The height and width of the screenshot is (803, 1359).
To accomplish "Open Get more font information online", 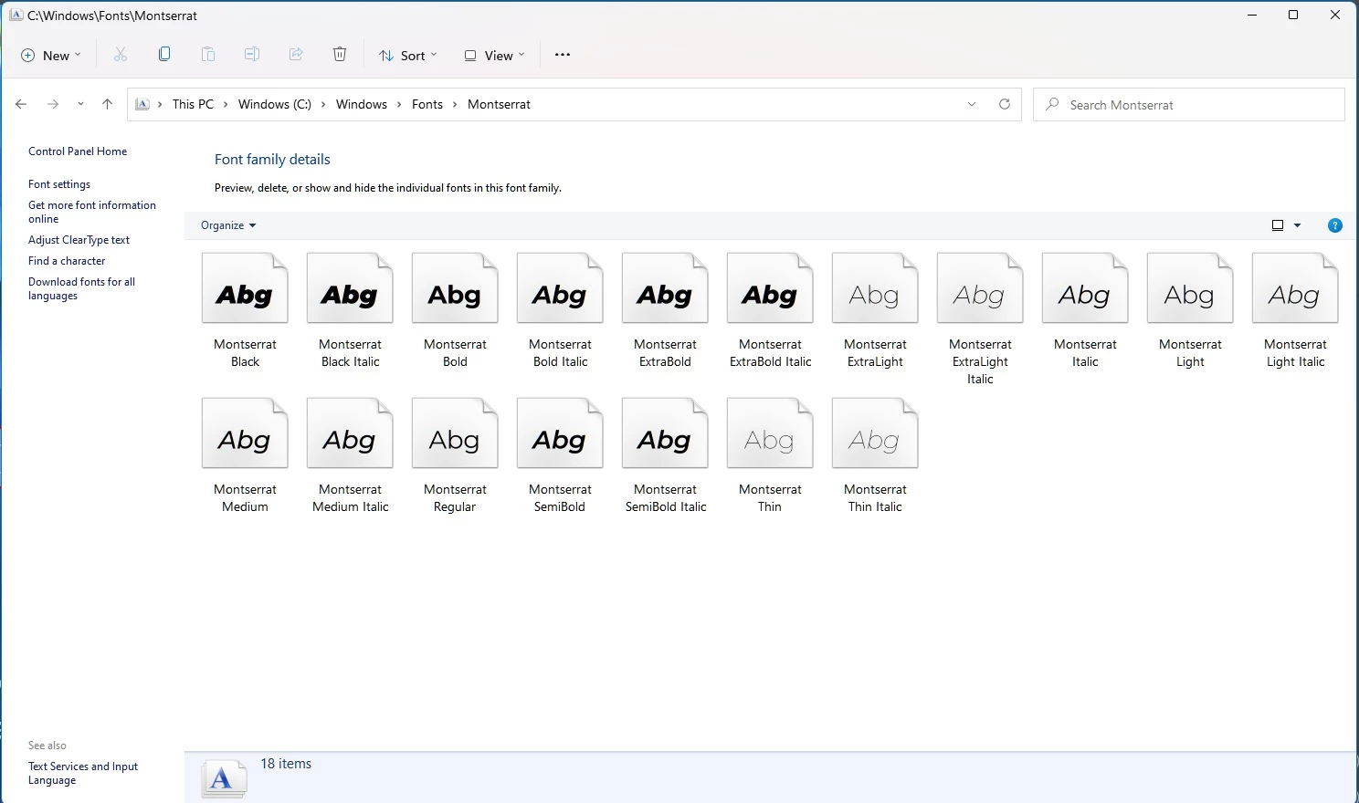I will tap(92, 212).
